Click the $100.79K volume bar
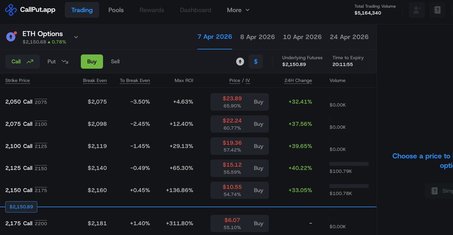The height and width of the screenshot is (235, 453). click(349, 164)
